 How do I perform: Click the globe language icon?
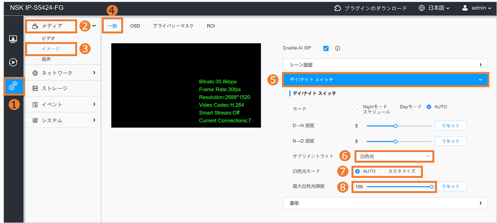point(422,8)
